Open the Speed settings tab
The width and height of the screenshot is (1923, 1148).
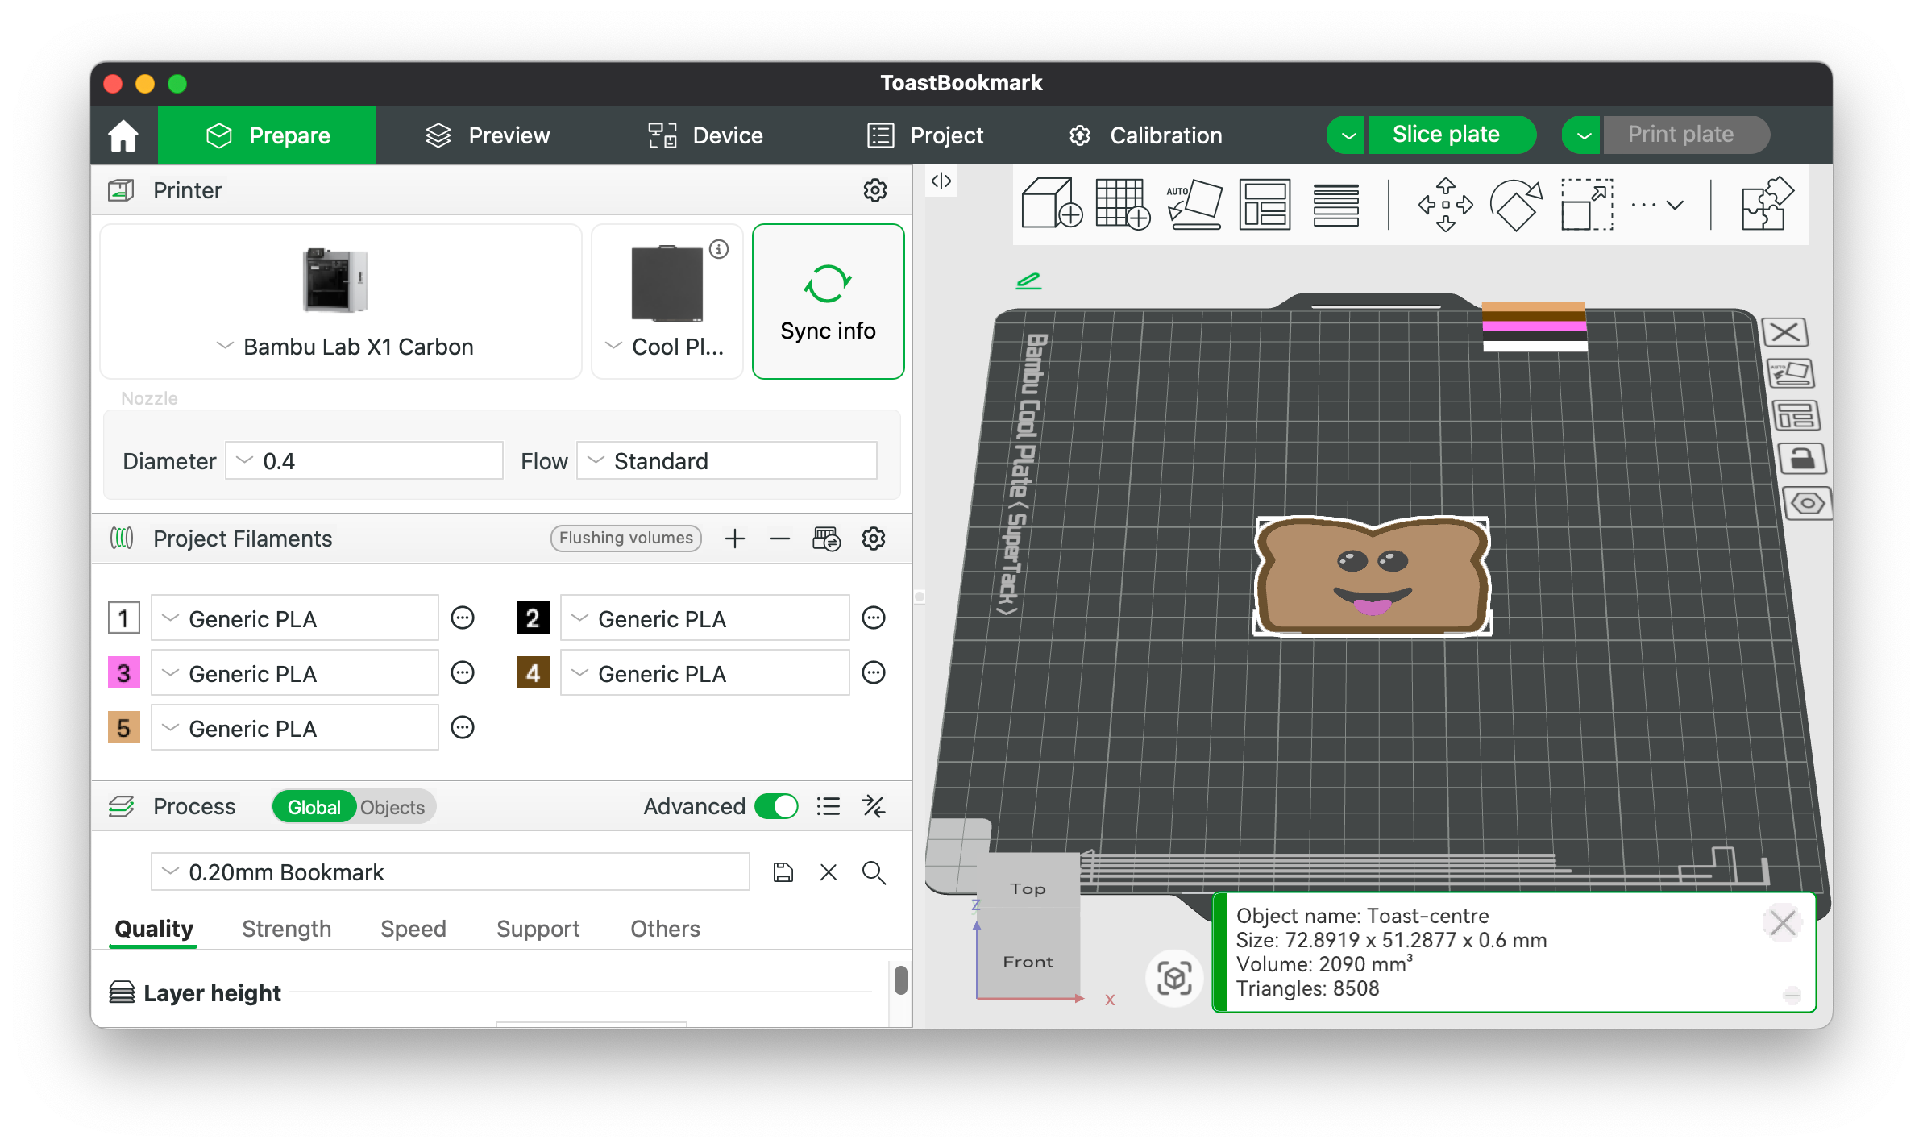click(x=413, y=929)
